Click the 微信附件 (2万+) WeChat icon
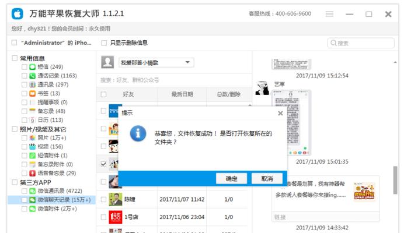This screenshot has height=233, width=404. tap(33, 209)
